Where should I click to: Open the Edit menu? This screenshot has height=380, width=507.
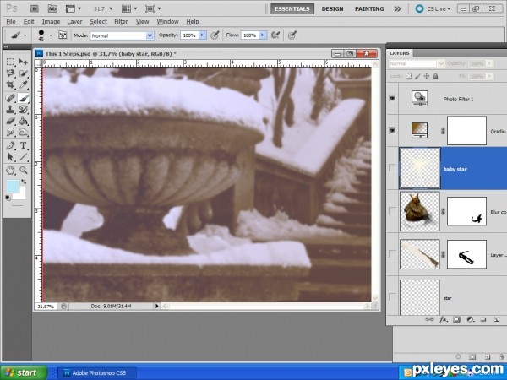pyautogui.click(x=29, y=22)
